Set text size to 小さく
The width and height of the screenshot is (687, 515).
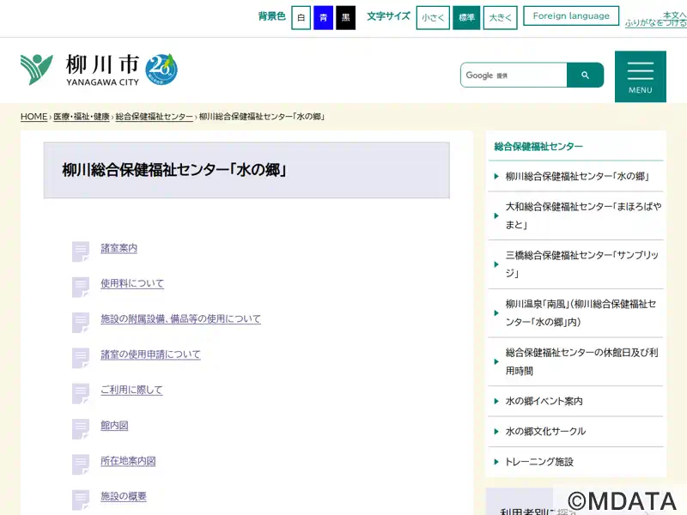[x=433, y=18]
